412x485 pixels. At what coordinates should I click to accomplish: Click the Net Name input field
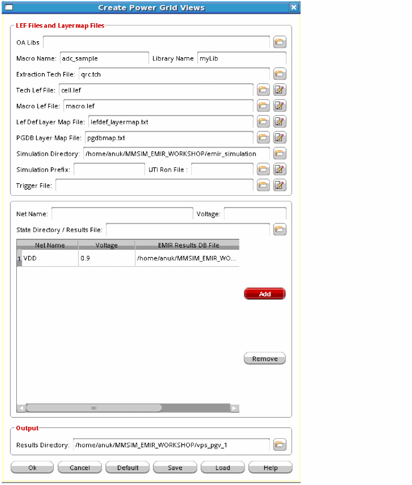[x=122, y=214]
